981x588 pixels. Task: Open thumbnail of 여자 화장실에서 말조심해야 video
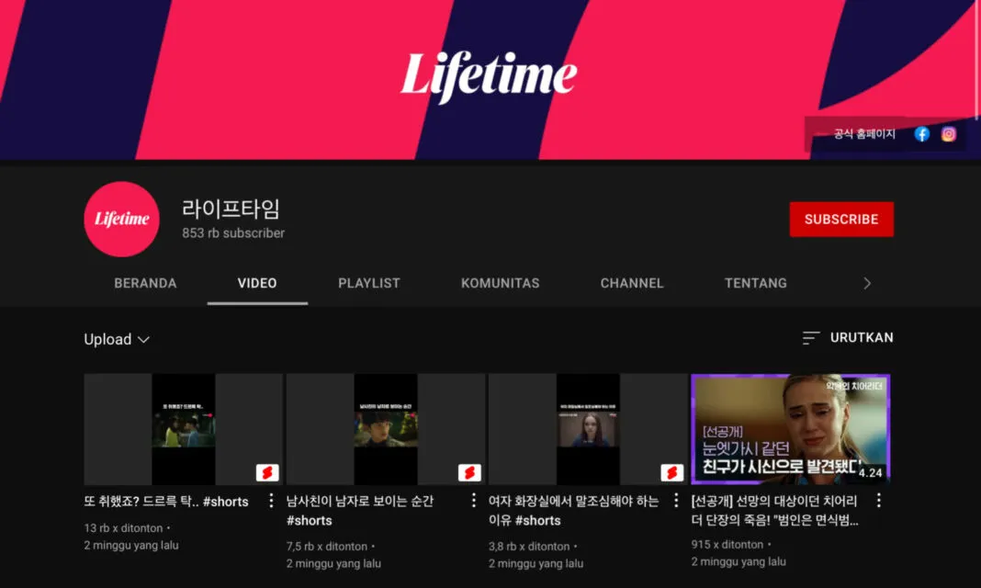[x=588, y=429]
